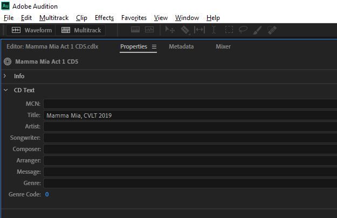
Task: Select the Move tool
Action: 170,30
